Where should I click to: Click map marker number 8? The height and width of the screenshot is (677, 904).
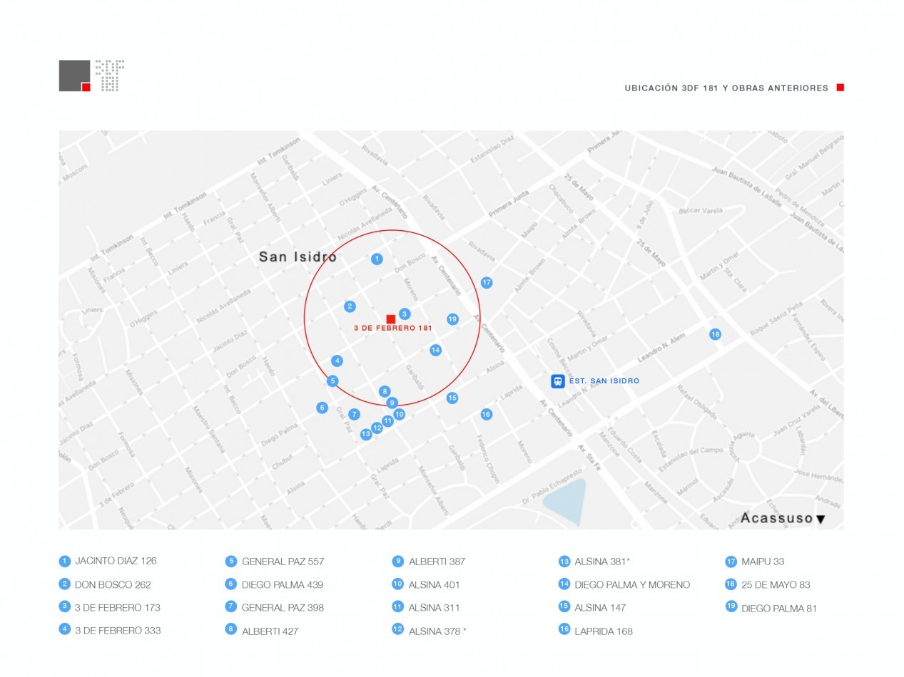385,391
